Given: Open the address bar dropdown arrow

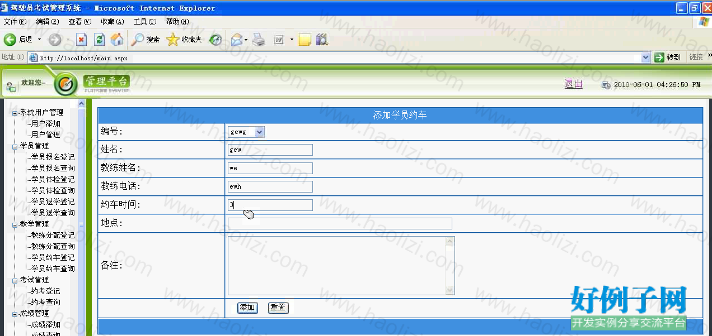Looking at the screenshot, I should coord(645,57).
